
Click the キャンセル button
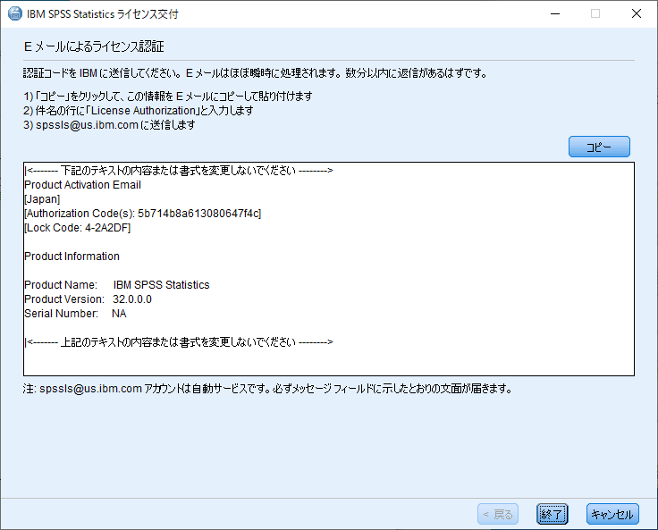[x=612, y=514]
